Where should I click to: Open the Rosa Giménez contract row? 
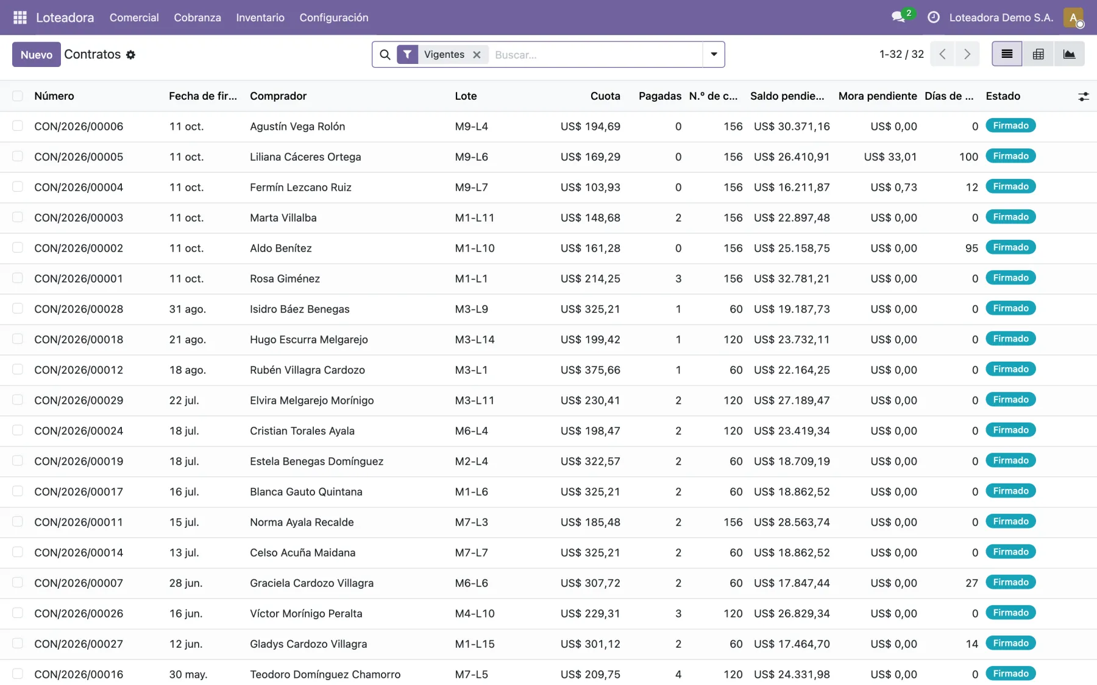tap(548, 279)
